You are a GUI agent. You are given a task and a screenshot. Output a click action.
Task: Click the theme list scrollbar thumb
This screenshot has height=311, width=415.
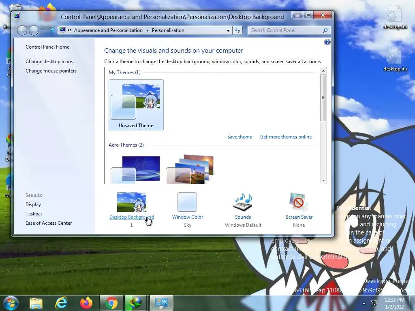tap(323, 98)
